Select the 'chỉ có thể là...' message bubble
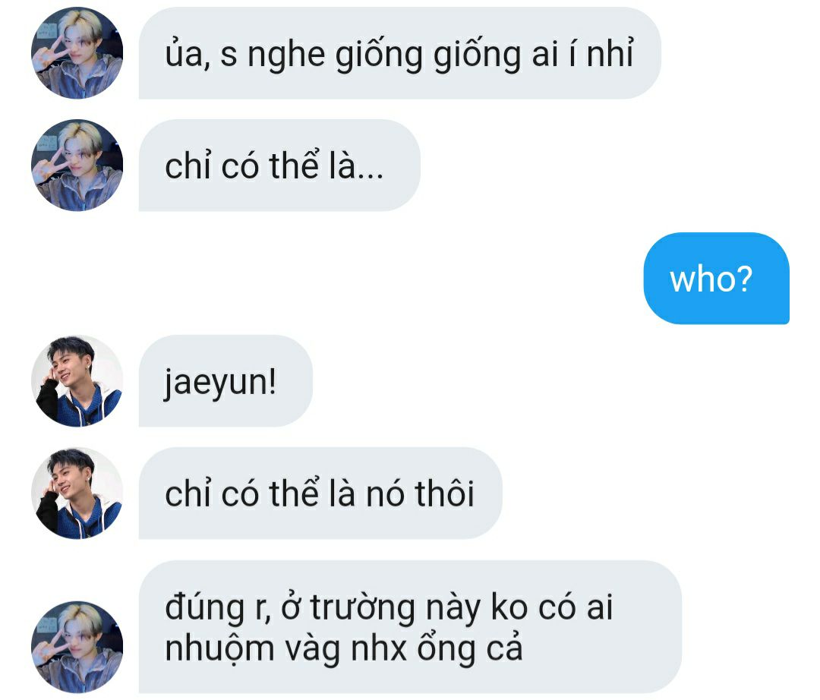Image resolution: width=820 pixels, height=700 pixels. click(279, 166)
